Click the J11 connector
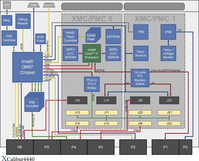The image size is (199, 161). pos(106,113)
